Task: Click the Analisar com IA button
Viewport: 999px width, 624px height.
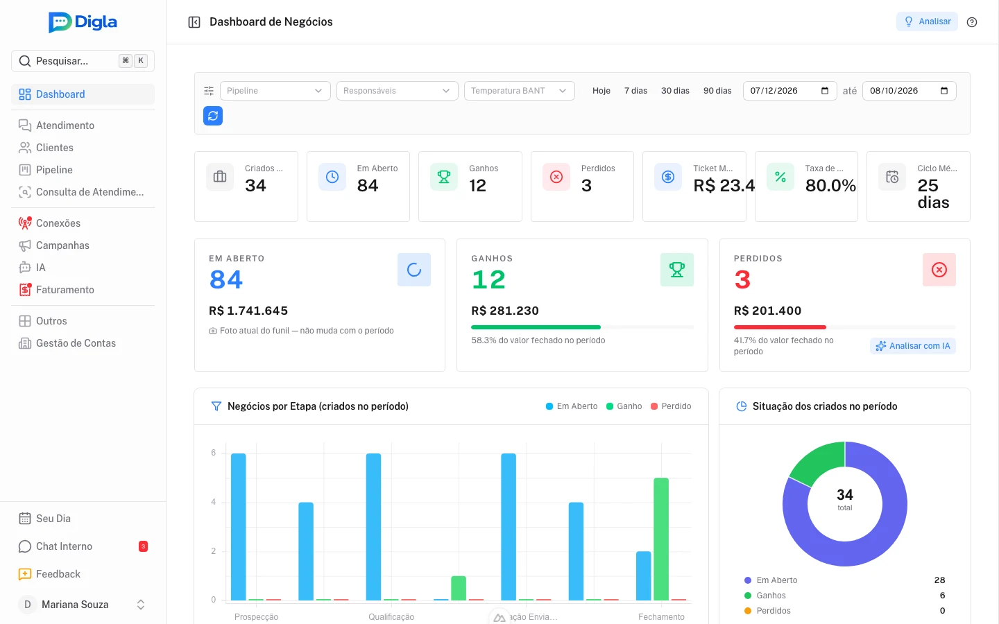Action: [913, 346]
